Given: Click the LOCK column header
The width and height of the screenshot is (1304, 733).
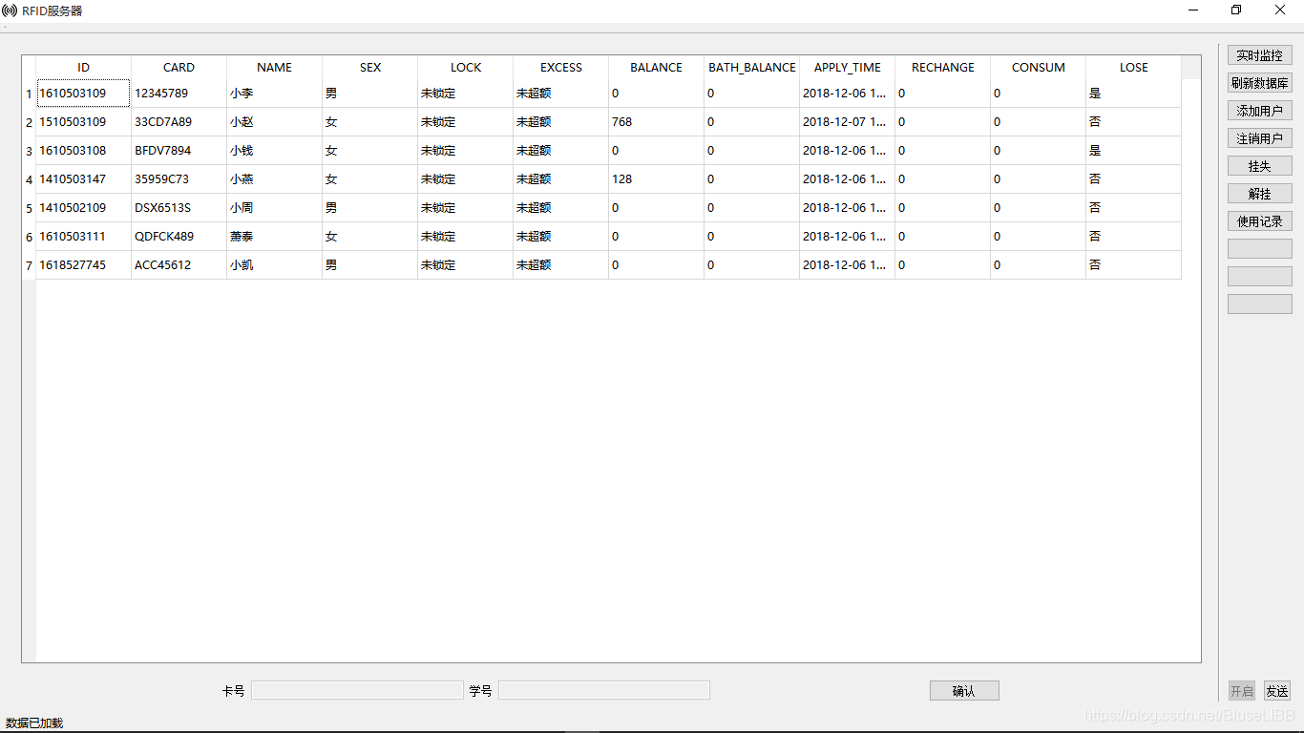Looking at the screenshot, I should [466, 67].
